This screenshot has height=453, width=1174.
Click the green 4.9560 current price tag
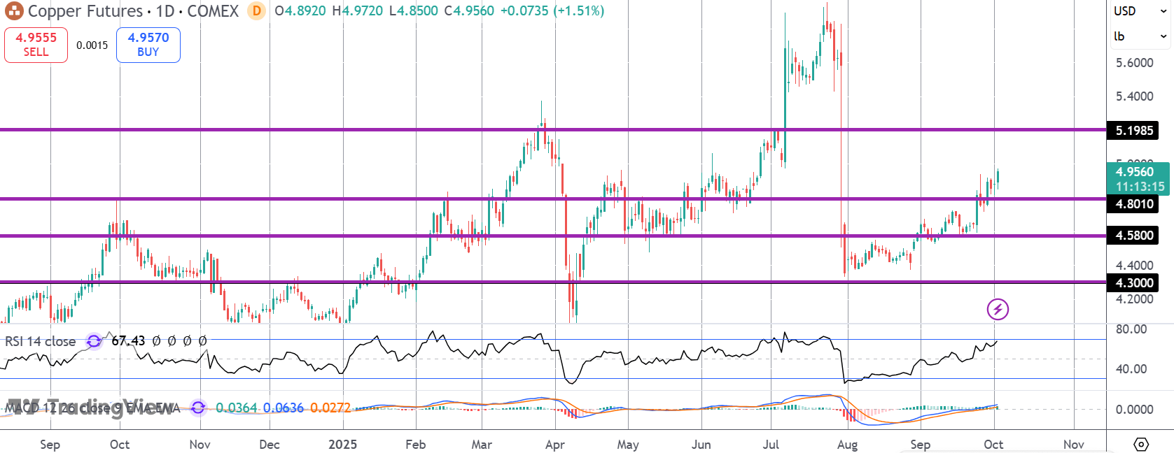tap(1138, 179)
